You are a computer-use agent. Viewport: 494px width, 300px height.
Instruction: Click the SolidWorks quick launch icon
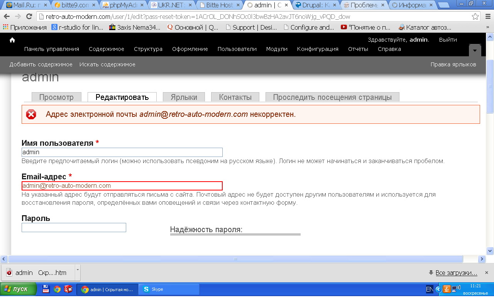(68, 289)
